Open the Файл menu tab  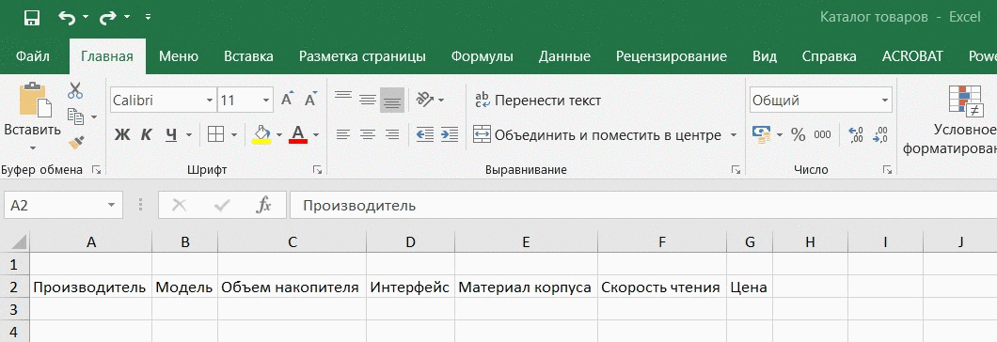(32, 56)
